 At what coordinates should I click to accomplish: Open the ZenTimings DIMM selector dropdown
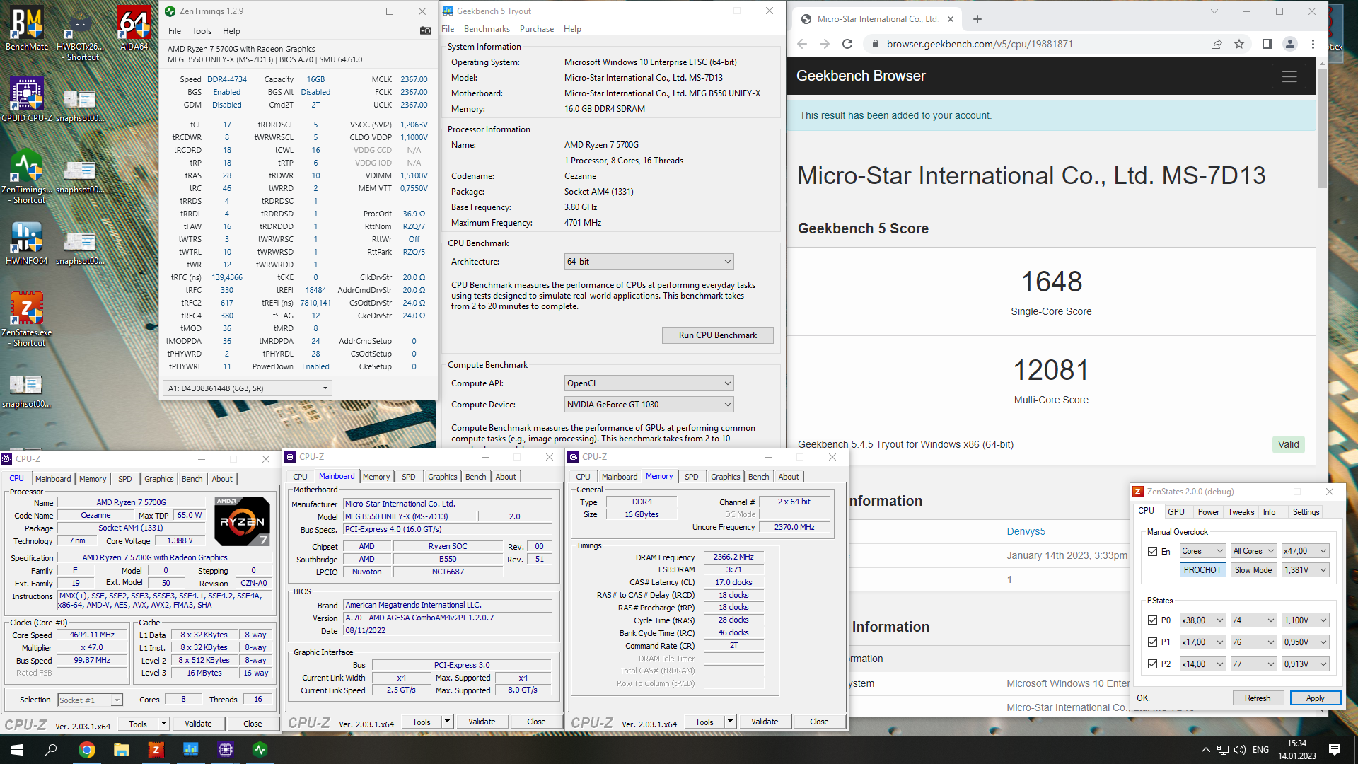click(248, 388)
